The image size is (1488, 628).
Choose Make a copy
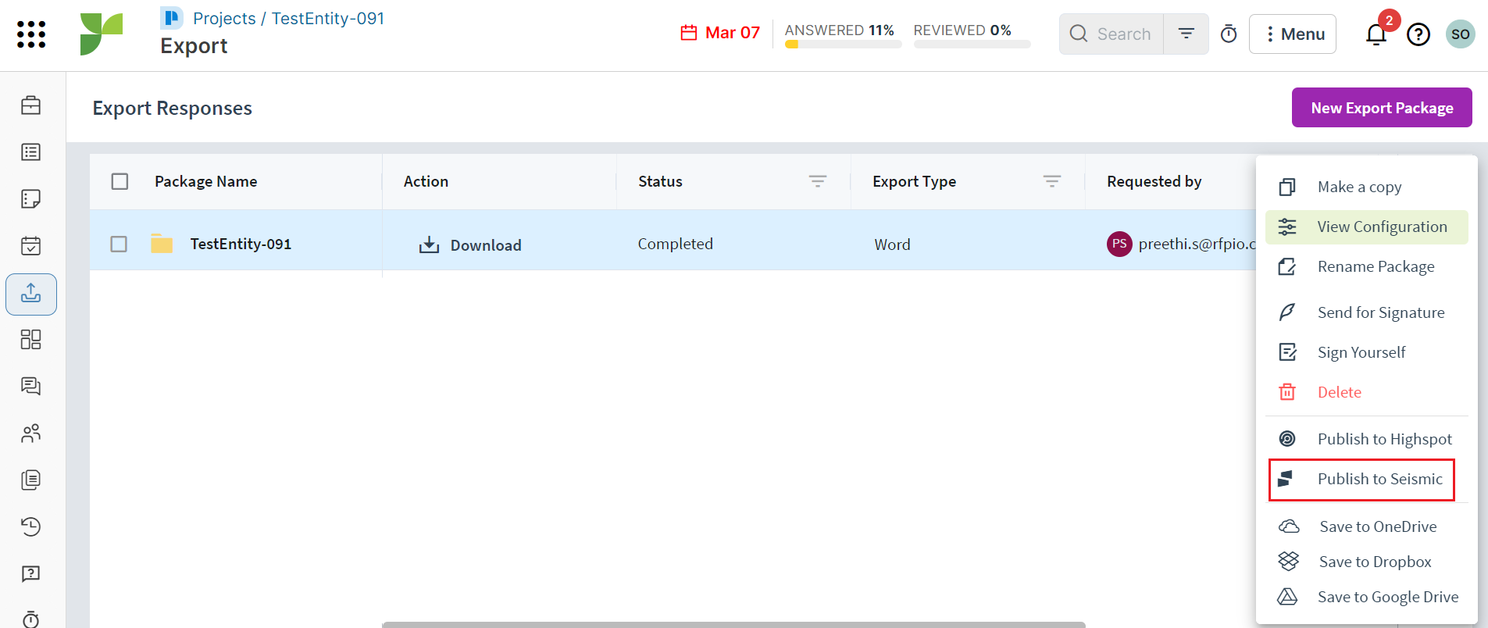[1367, 187]
